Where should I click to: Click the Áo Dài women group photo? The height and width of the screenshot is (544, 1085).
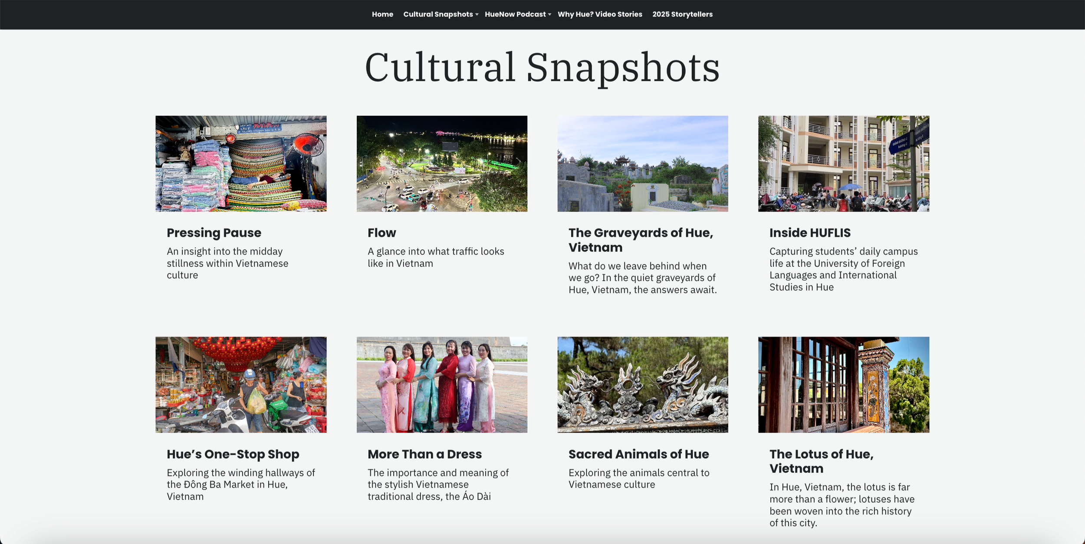pos(442,384)
